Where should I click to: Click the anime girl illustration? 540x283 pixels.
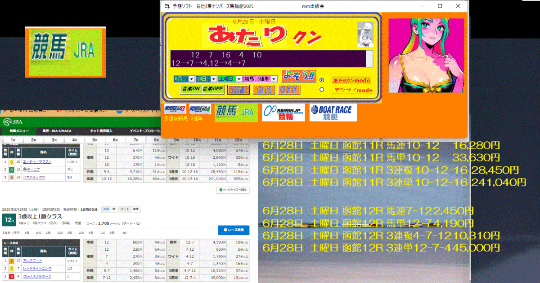pyautogui.click(x=426, y=56)
